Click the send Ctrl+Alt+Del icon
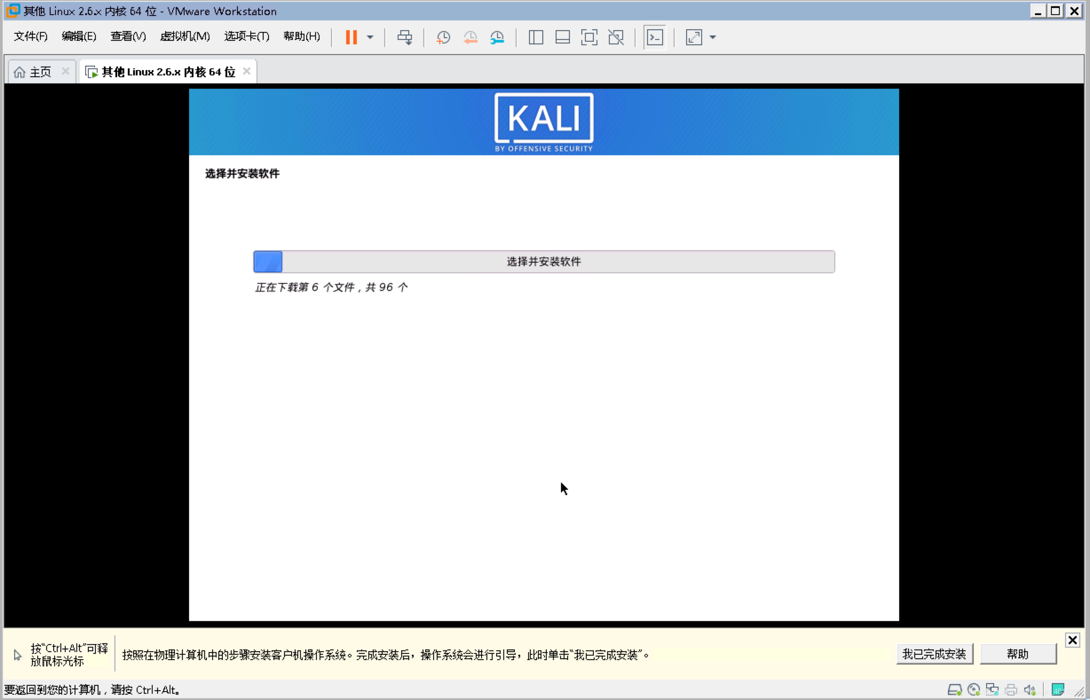 pos(655,37)
